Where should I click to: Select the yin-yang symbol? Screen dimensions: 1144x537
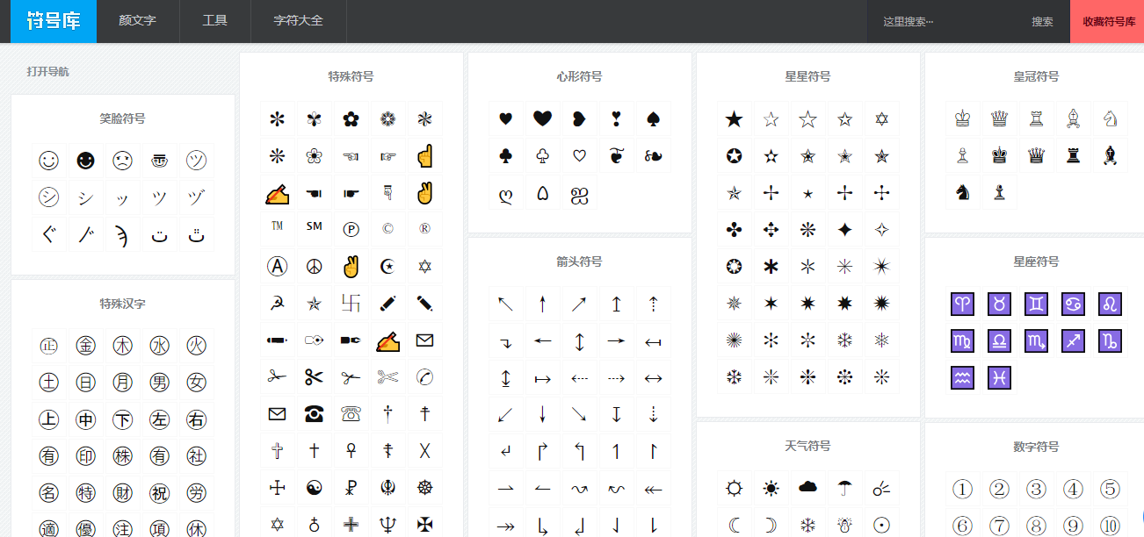pos(314,488)
